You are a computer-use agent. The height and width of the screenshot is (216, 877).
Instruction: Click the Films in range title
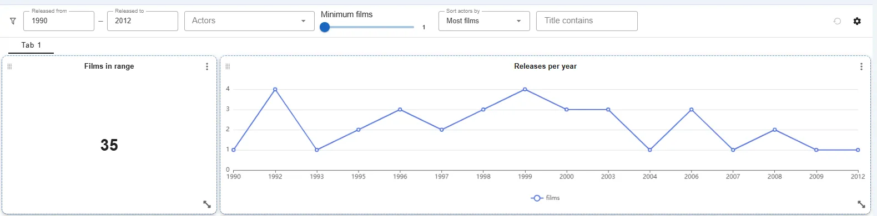click(109, 66)
